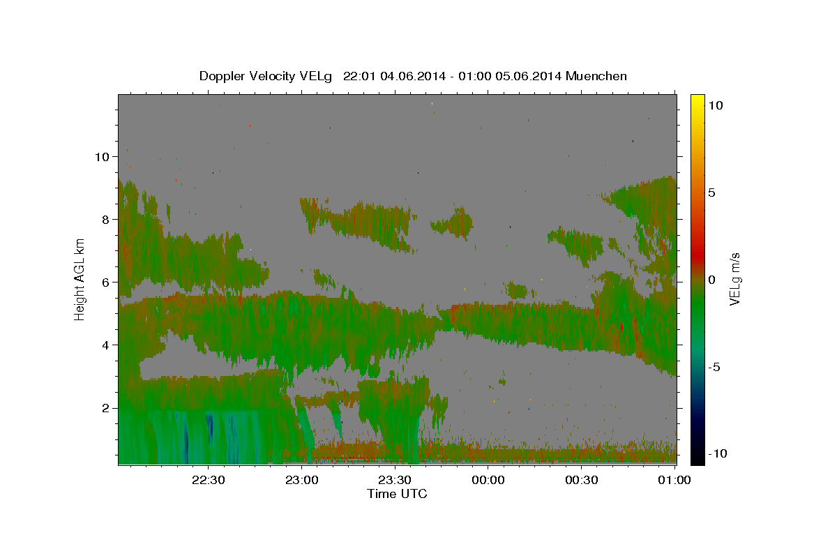This screenshot has height=558, width=837.
Task: Click the colorbar label 5
Action: click(x=712, y=193)
